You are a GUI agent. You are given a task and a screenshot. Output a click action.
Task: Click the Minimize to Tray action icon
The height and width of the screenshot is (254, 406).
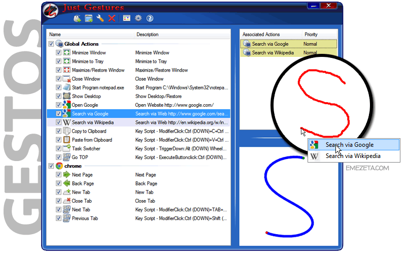(67, 61)
